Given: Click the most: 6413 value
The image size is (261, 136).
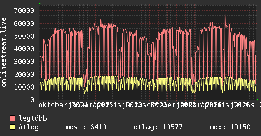Looking at the screenshot, I should click(x=86, y=127).
